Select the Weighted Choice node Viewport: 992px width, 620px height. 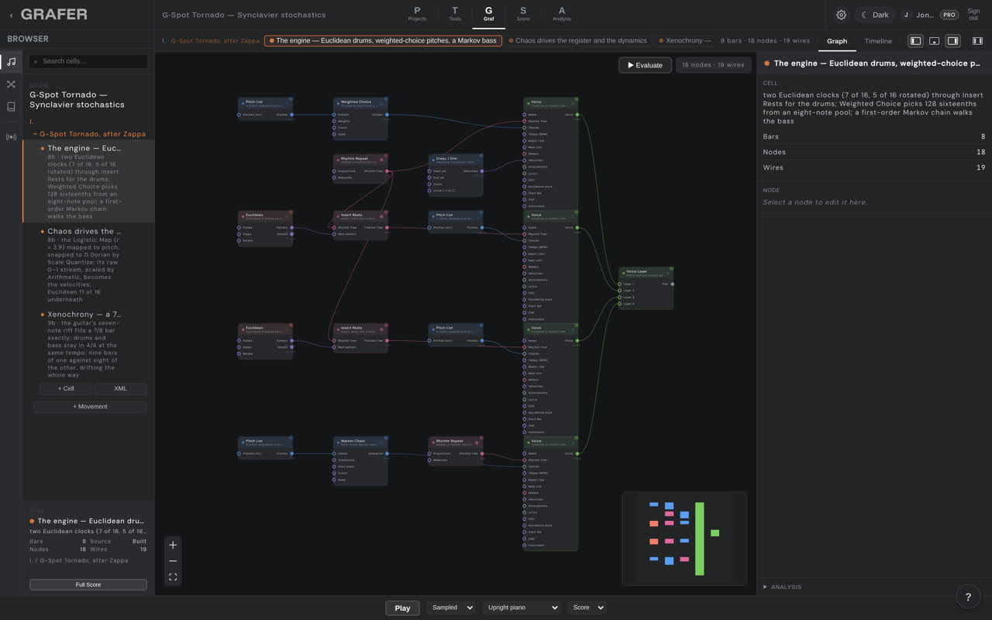tap(360, 119)
